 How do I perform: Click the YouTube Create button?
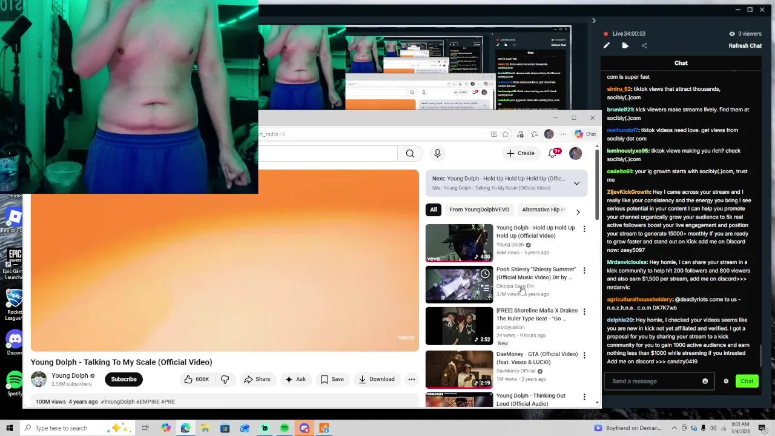click(x=521, y=153)
